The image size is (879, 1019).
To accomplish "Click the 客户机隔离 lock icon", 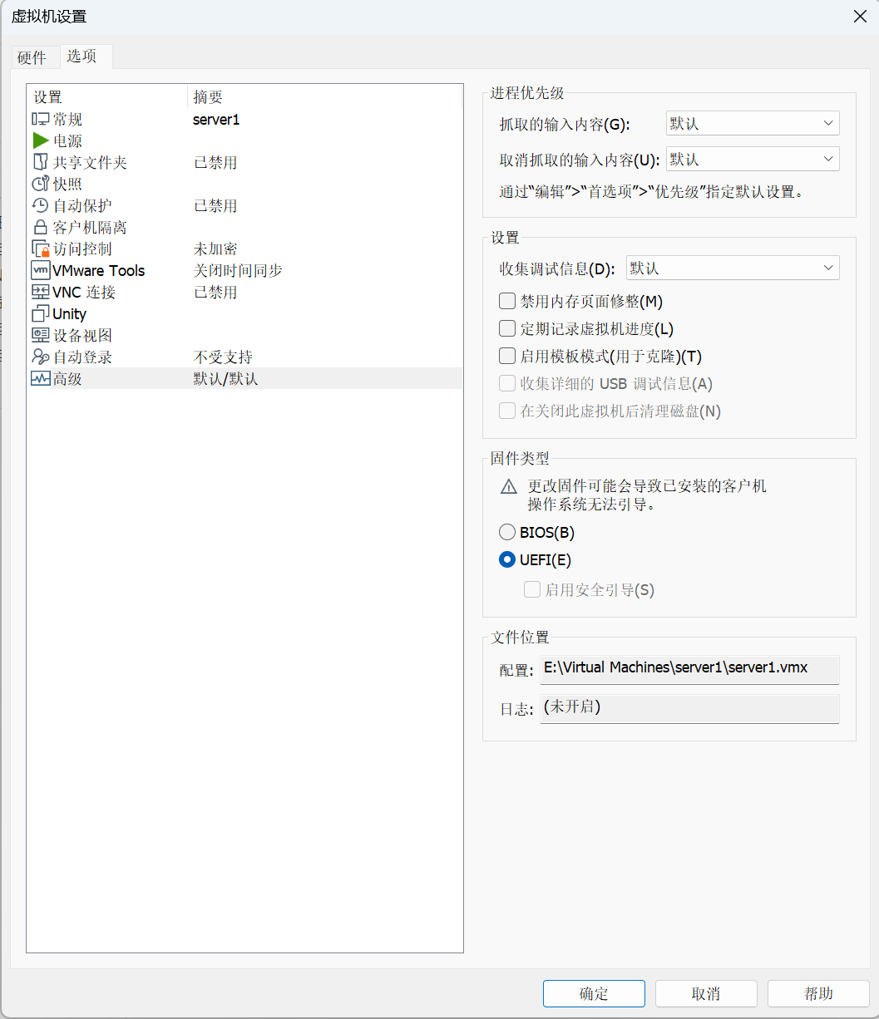I will pyautogui.click(x=41, y=228).
